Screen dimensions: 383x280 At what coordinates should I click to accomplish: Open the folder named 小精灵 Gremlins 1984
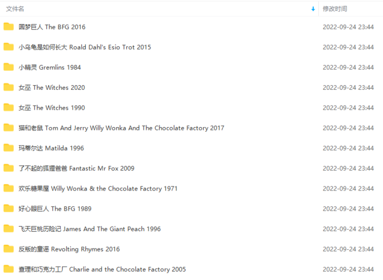click(50, 67)
